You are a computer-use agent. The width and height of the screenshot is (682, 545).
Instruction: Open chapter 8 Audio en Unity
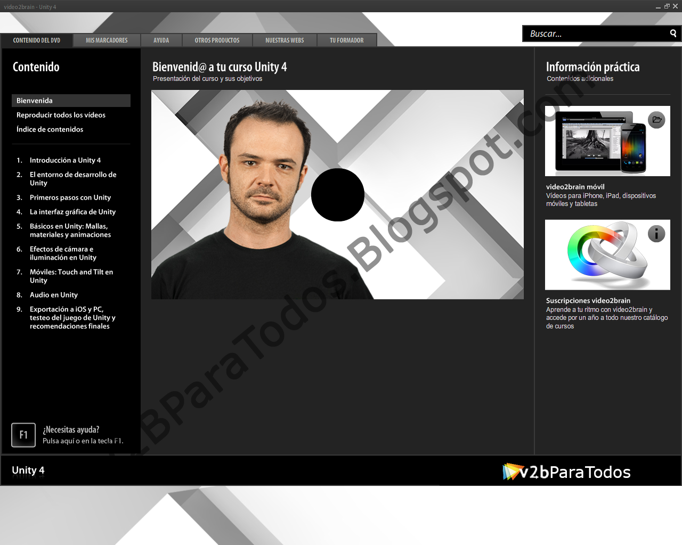pos(54,295)
